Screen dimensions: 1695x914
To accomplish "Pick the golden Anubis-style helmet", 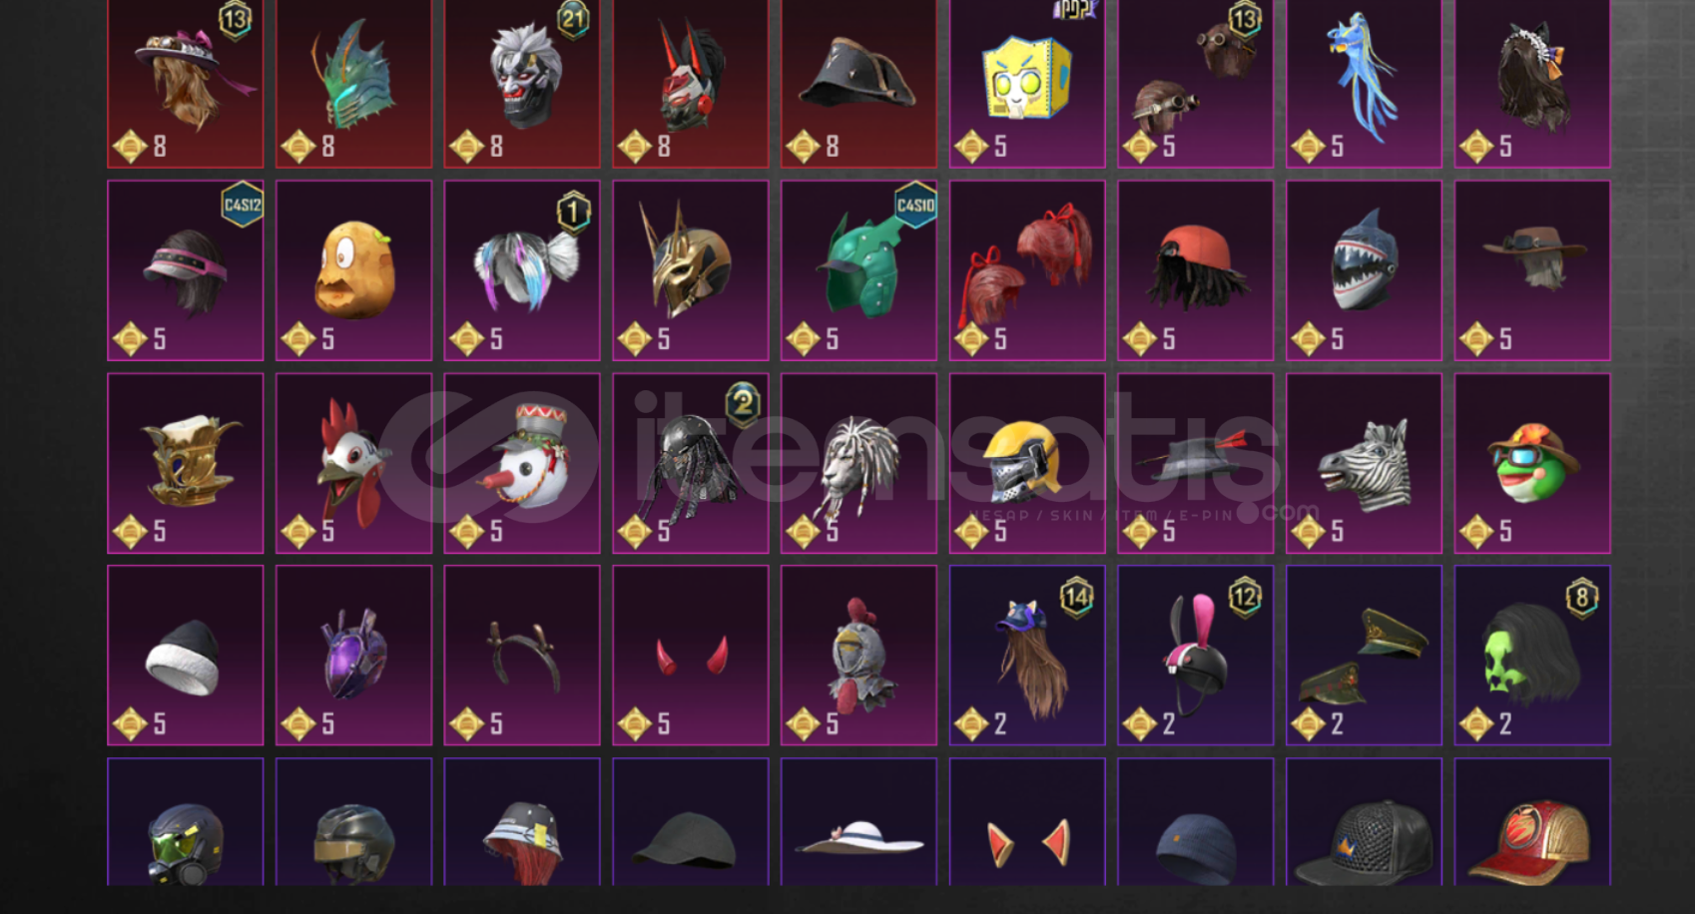I will tap(691, 270).
